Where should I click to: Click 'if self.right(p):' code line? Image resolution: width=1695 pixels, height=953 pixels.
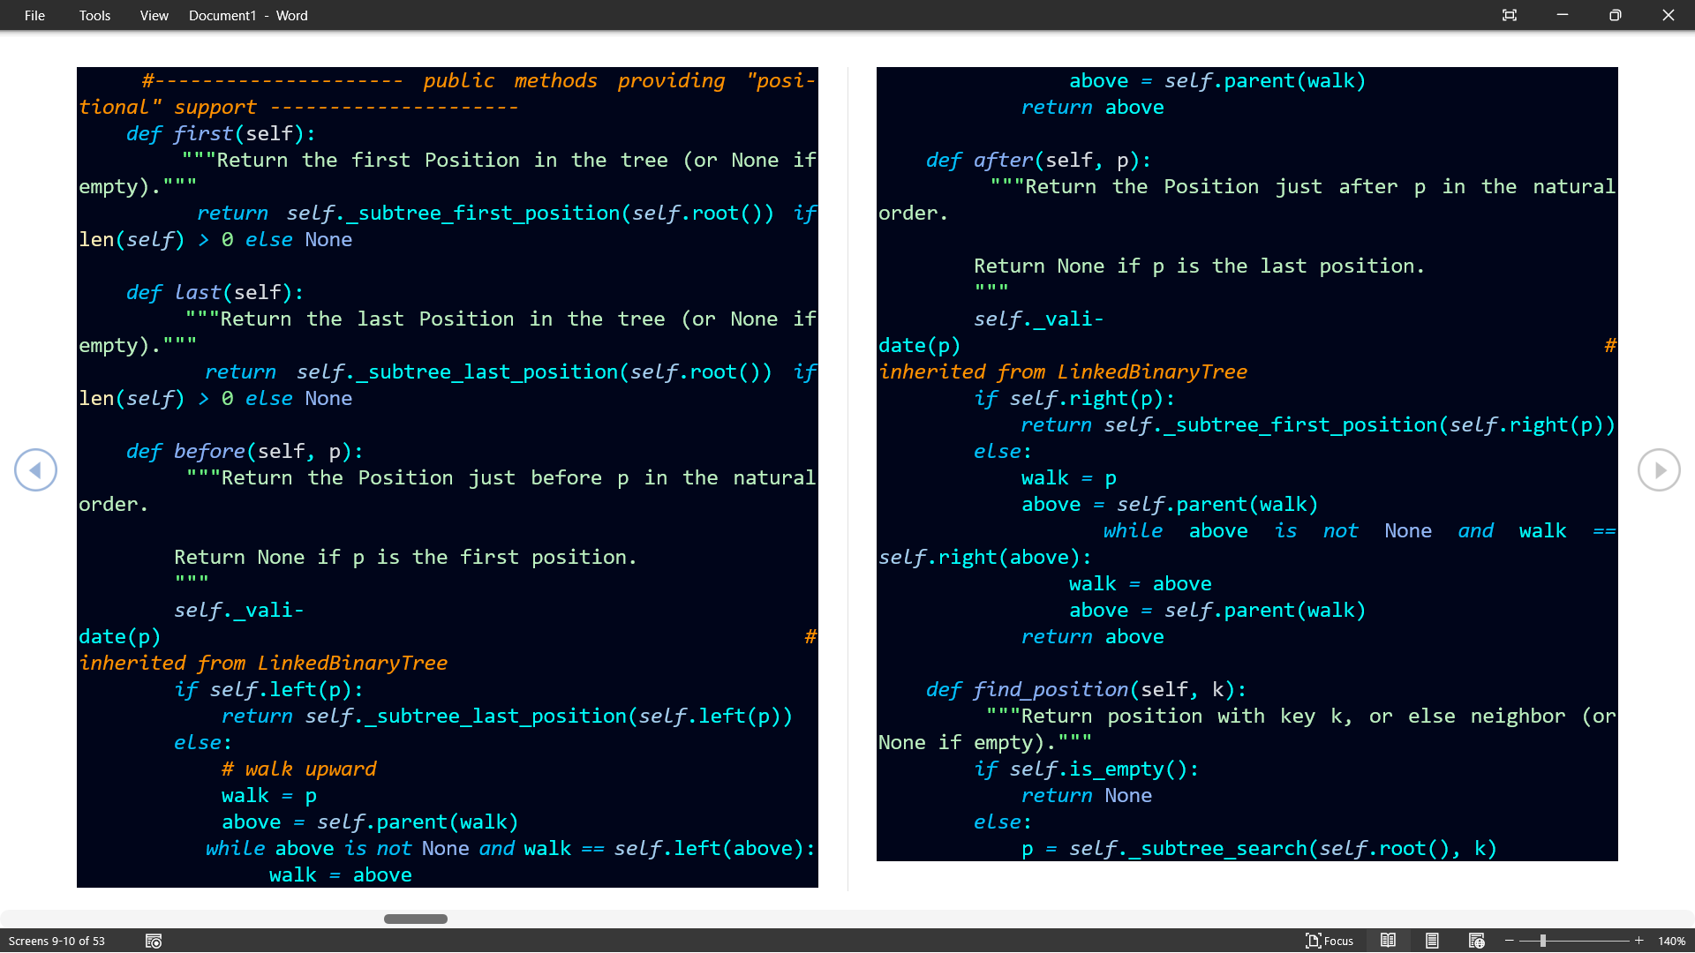(1074, 399)
